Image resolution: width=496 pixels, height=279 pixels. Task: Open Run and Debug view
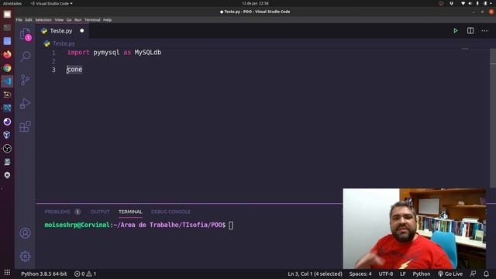25,103
